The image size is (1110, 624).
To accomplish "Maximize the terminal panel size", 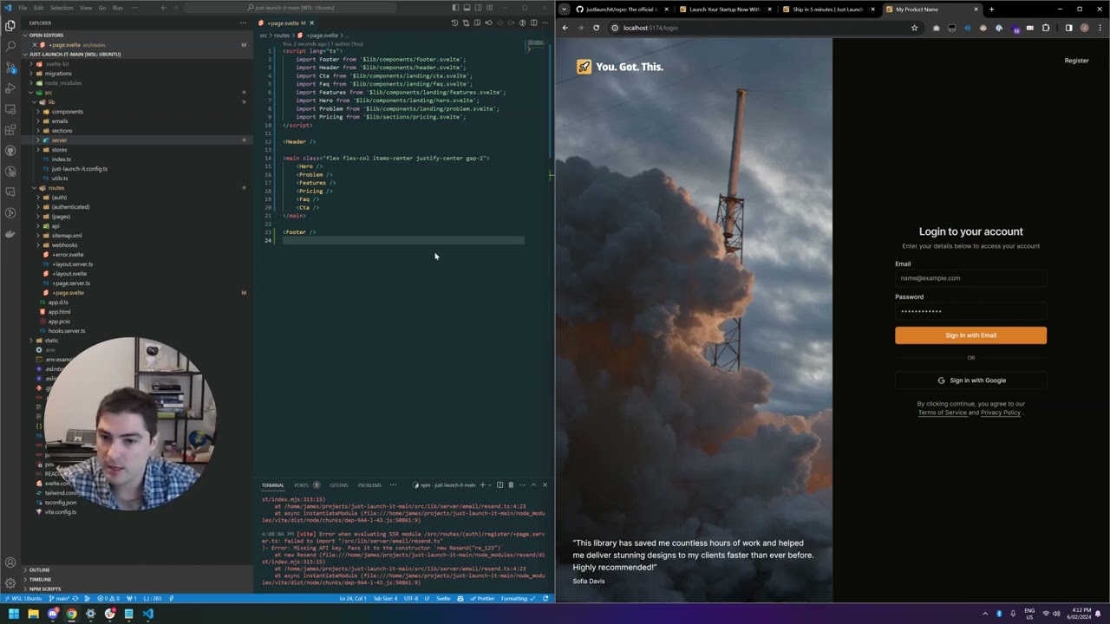I will [533, 484].
